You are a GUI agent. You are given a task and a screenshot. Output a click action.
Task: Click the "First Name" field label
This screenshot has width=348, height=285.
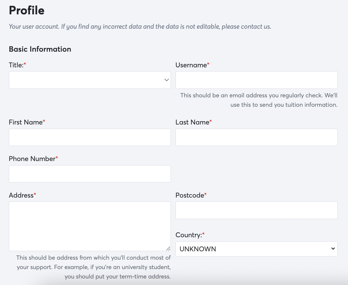26,122
